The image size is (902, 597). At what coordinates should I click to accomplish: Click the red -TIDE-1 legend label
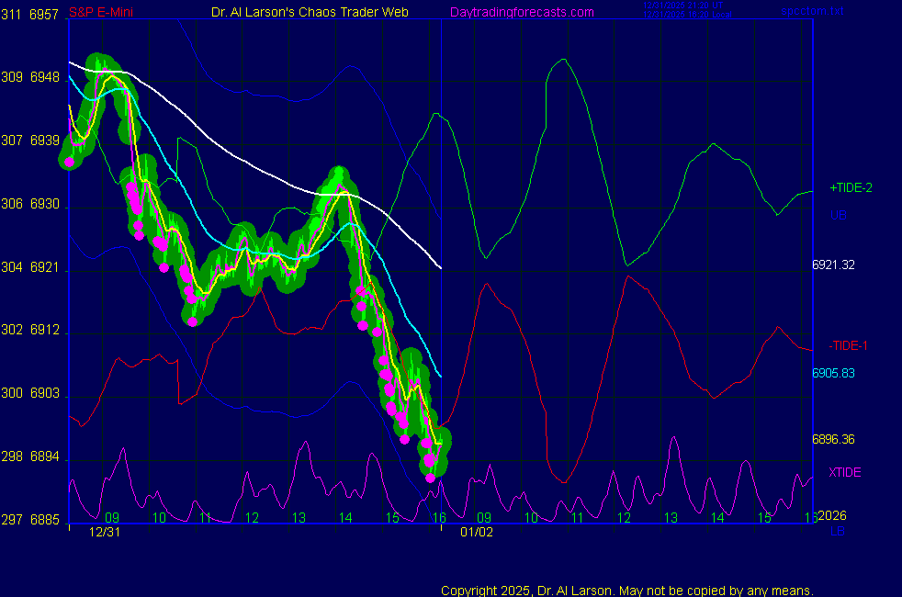pos(848,345)
